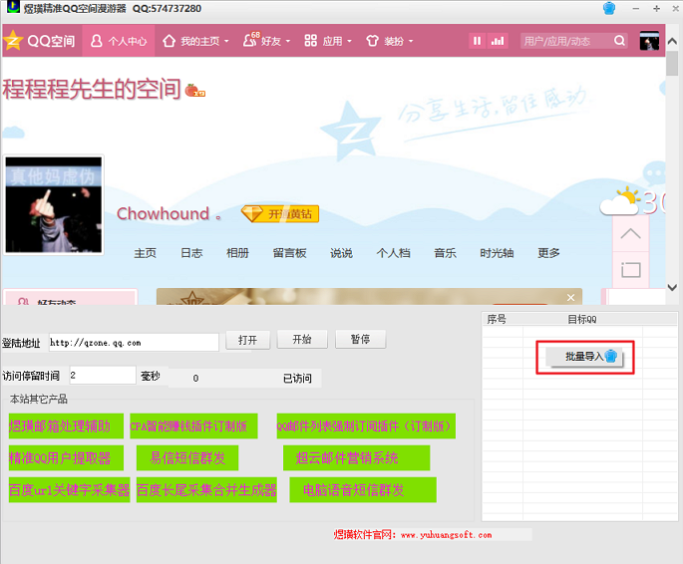Click the QQ空间 star logo
683x564 pixels.
13,41
